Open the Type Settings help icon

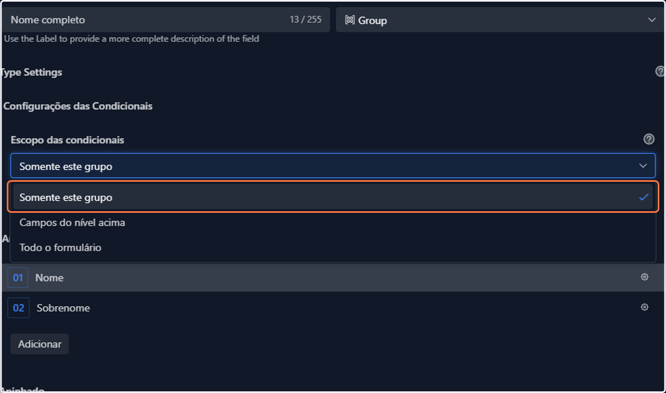point(660,72)
